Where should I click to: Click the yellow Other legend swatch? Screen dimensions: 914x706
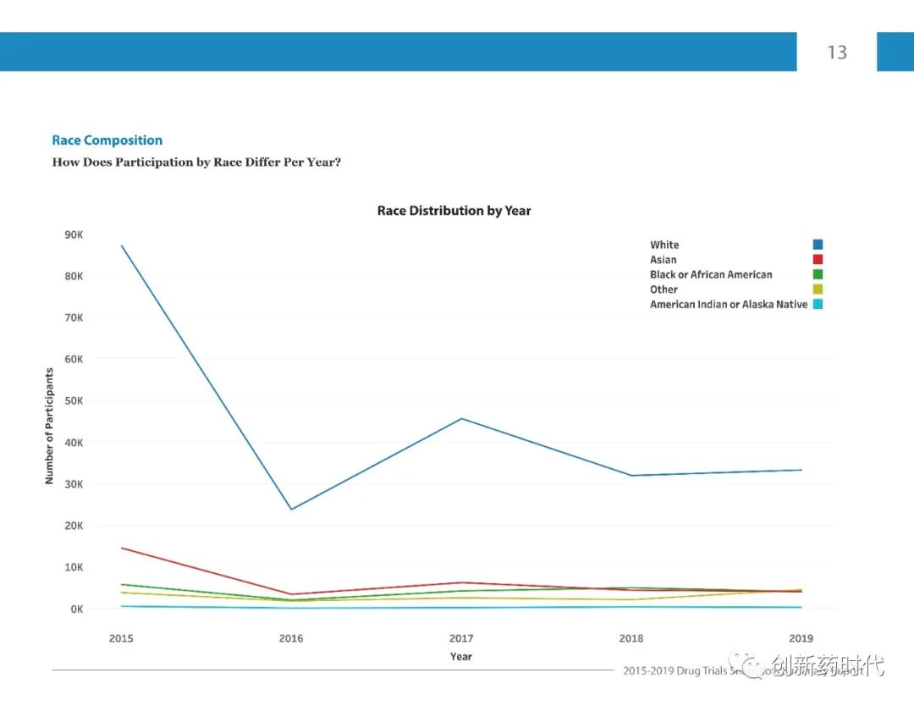click(818, 290)
